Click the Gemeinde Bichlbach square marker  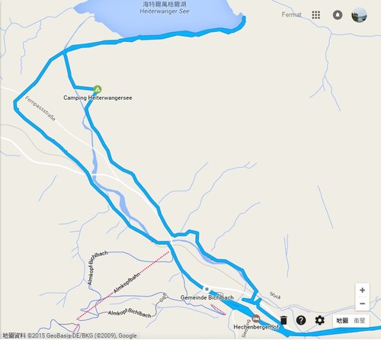tap(207, 289)
